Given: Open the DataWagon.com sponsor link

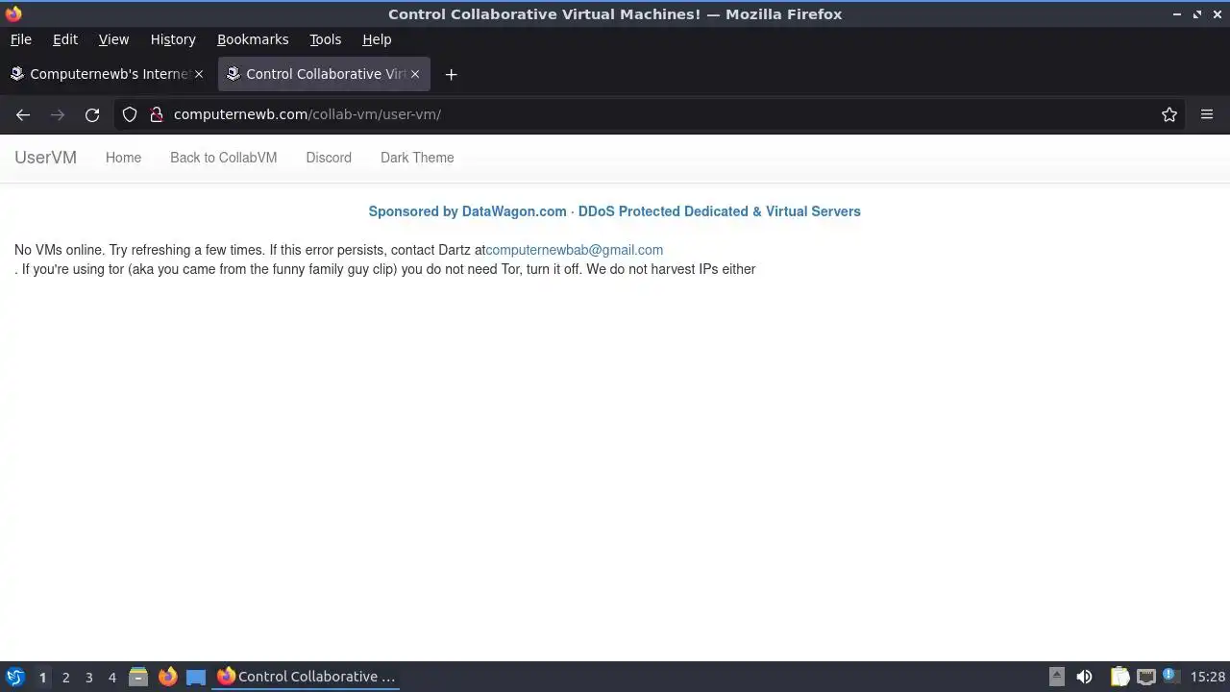Looking at the screenshot, I should pyautogui.click(x=615, y=211).
